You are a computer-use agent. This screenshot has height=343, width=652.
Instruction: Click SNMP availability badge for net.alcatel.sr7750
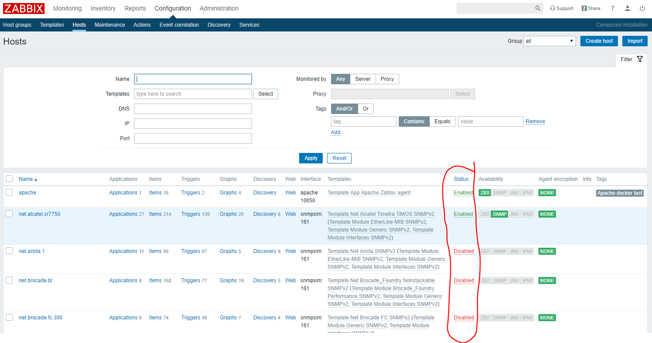tap(499, 214)
